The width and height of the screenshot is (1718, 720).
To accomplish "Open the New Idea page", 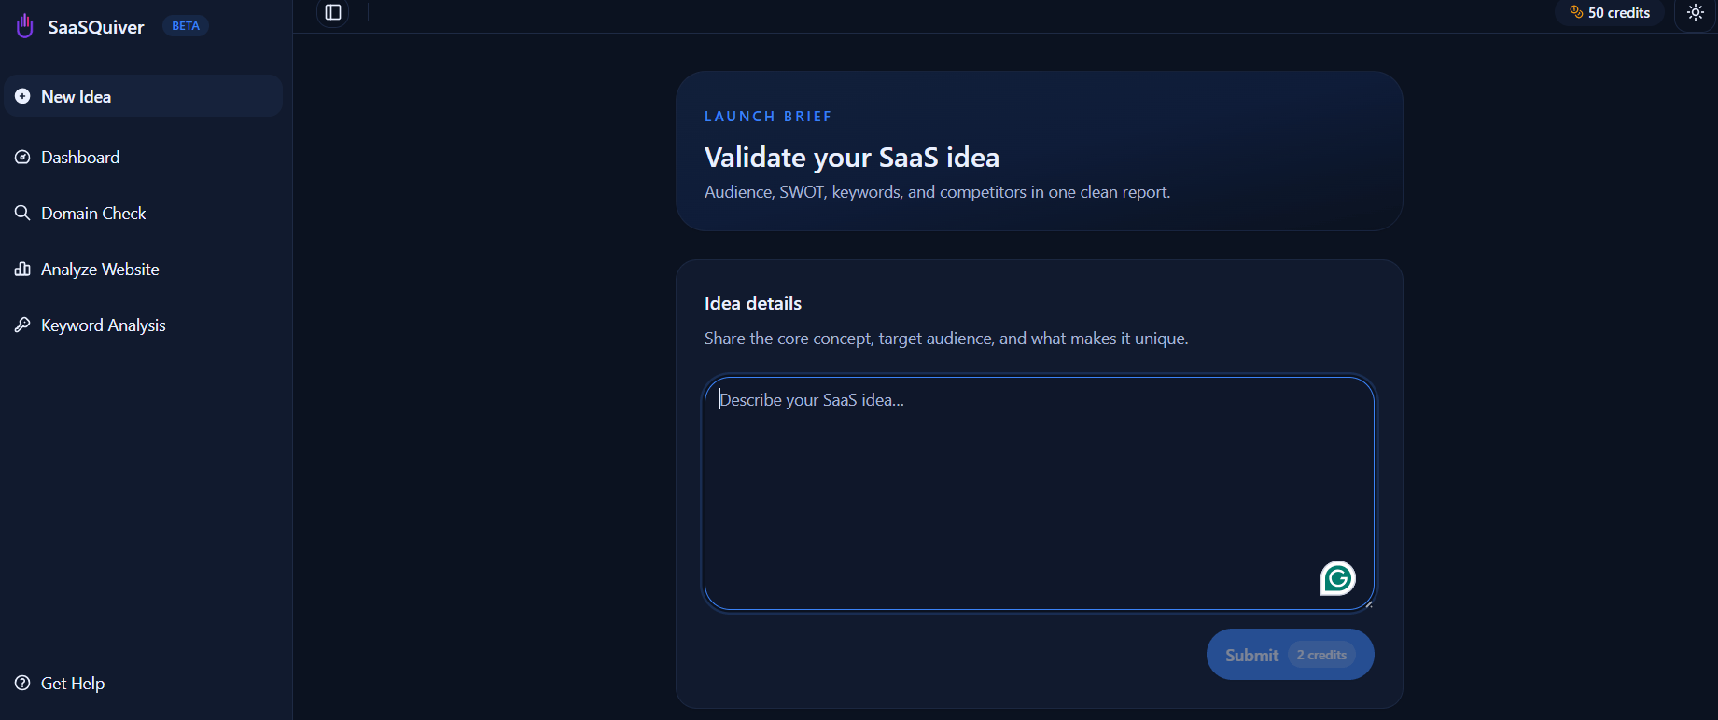I will [x=77, y=96].
